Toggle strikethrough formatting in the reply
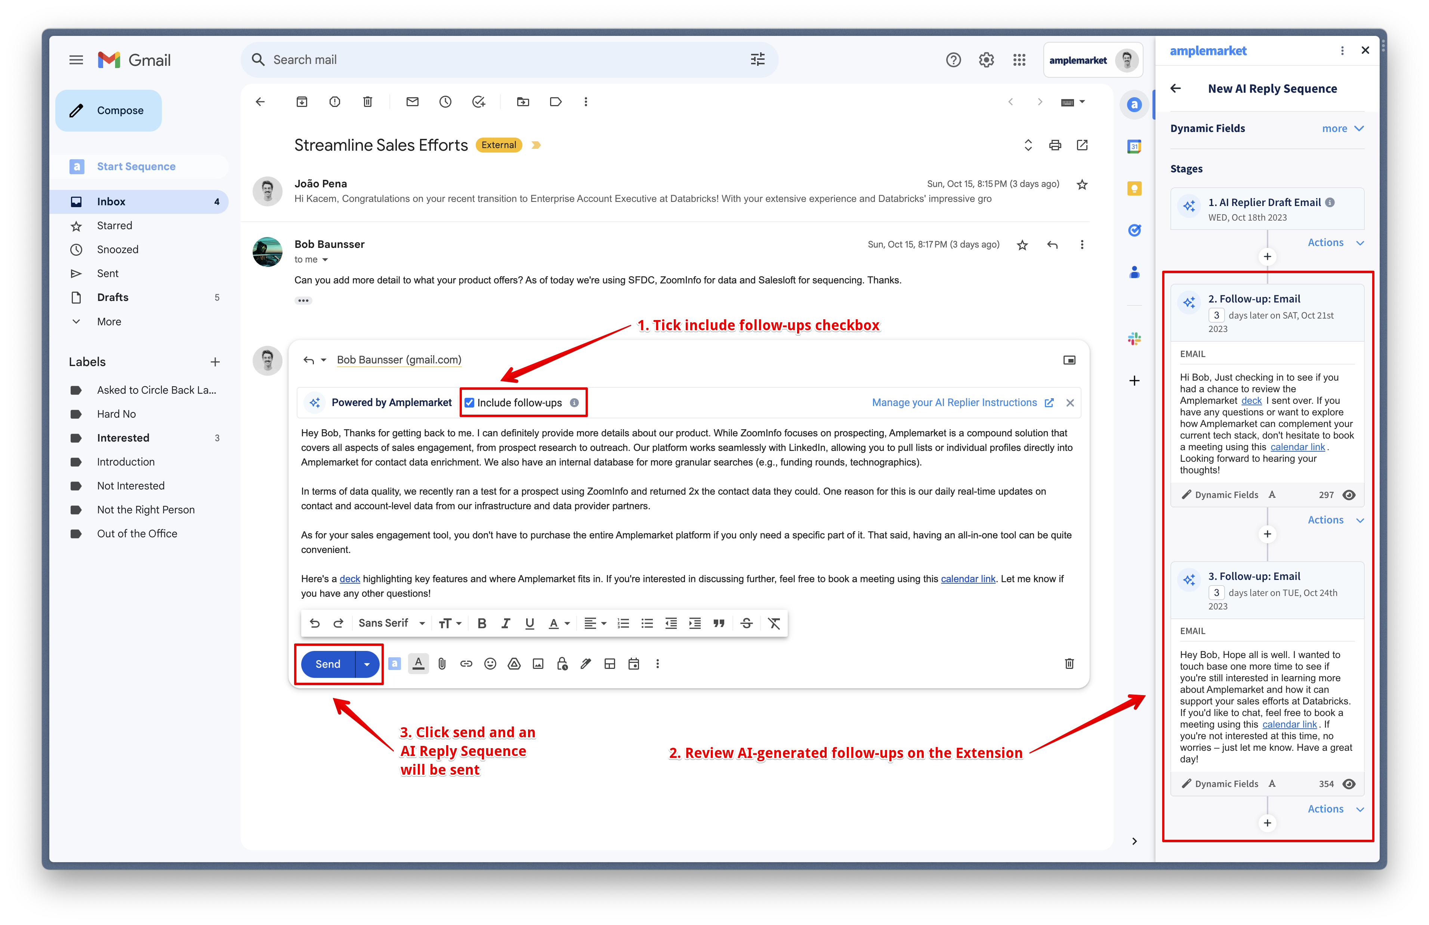Viewport: 1429px width, 925px height. tap(746, 624)
